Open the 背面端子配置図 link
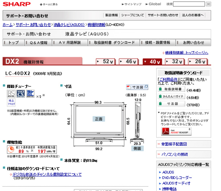 [174, 144]
